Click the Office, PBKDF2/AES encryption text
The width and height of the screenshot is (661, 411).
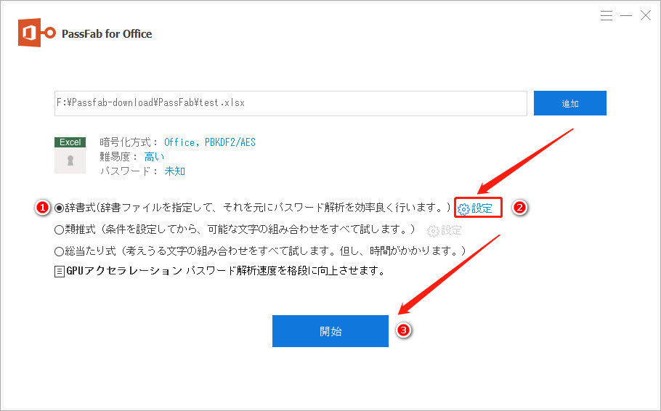(210, 142)
